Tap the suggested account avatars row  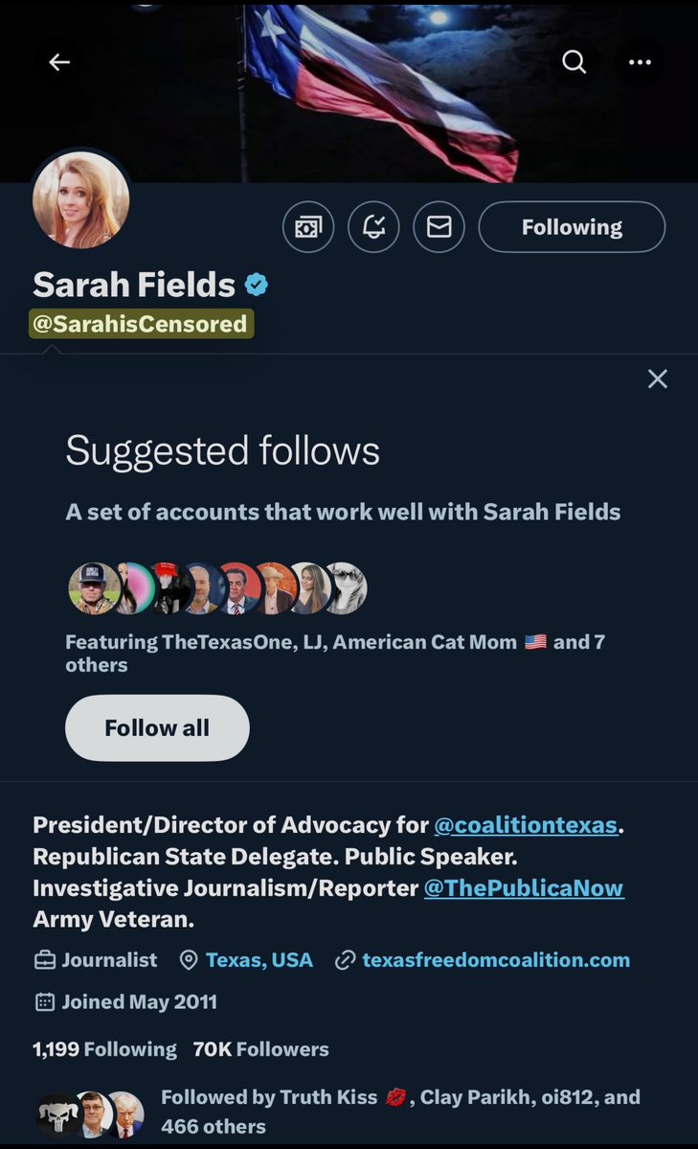coord(217,587)
